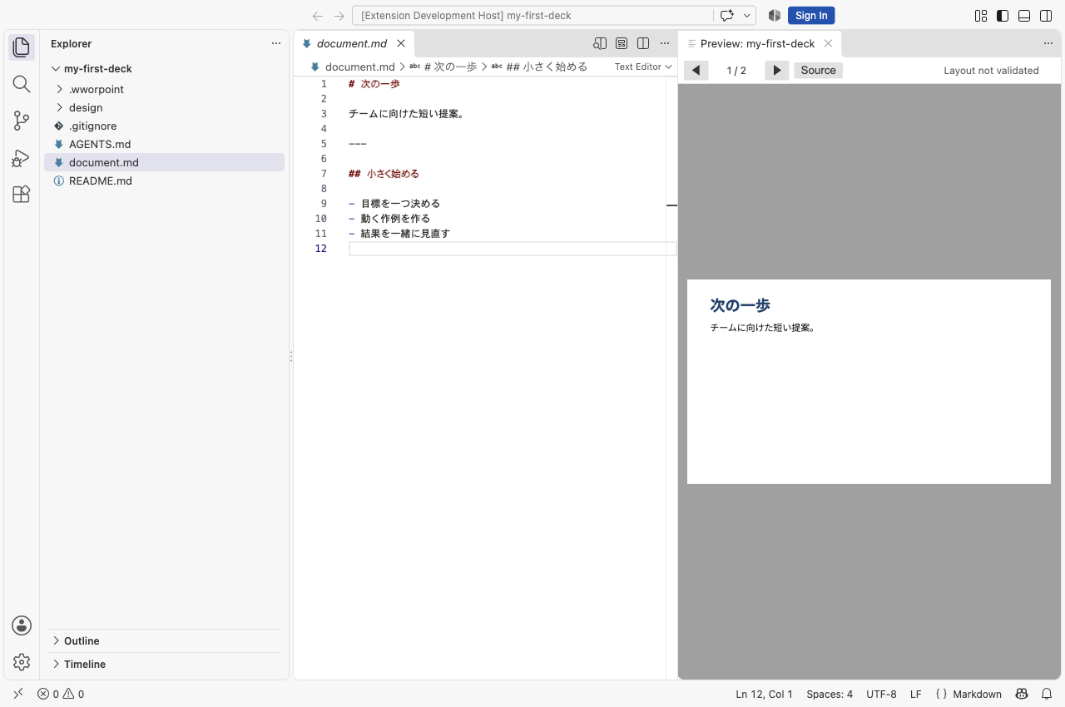Screen dimensions: 1065x707
Task: Open the Search view
Action: (x=22, y=84)
